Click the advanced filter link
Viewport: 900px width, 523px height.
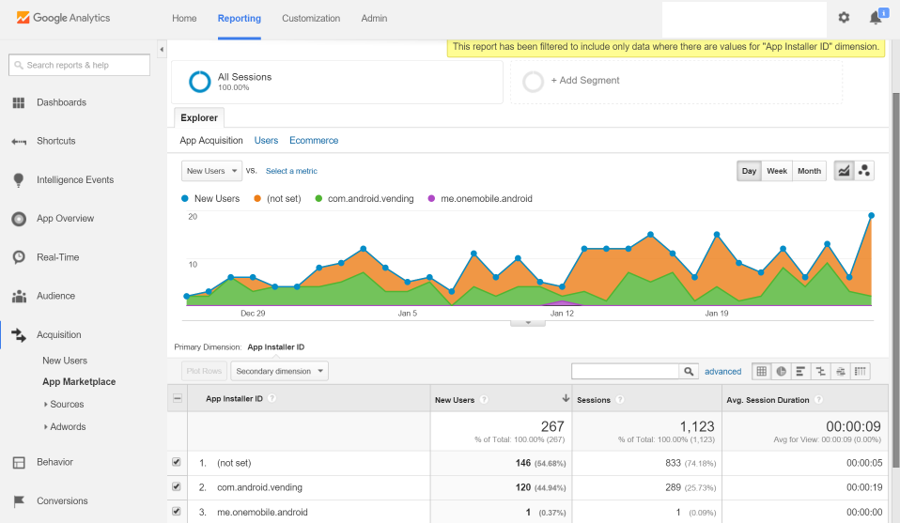pyautogui.click(x=722, y=372)
